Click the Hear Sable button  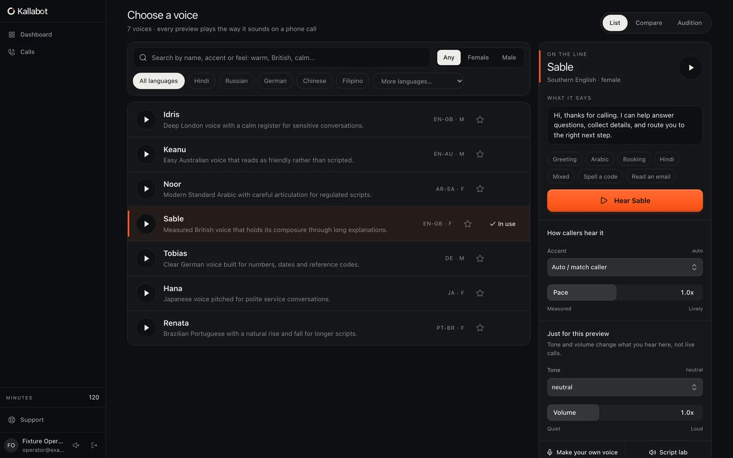[625, 201]
